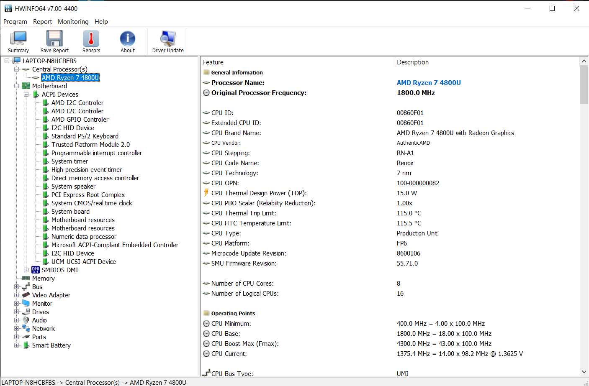Select AMD Ryzen 7 4800U tree item

tap(70, 78)
